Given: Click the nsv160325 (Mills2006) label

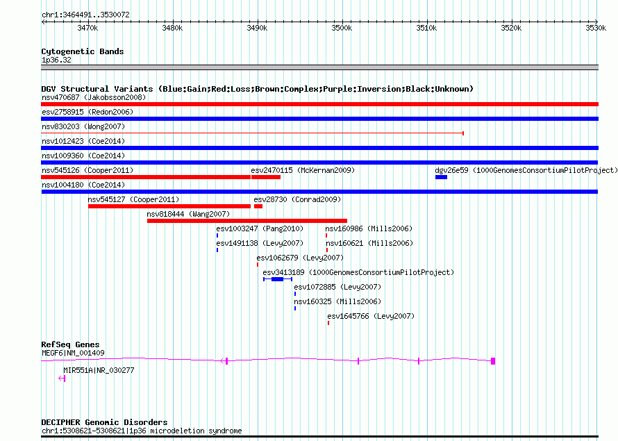Looking at the screenshot, I should click(337, 301).
